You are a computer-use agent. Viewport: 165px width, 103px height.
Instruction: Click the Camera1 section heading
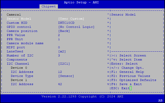(14, 15)
